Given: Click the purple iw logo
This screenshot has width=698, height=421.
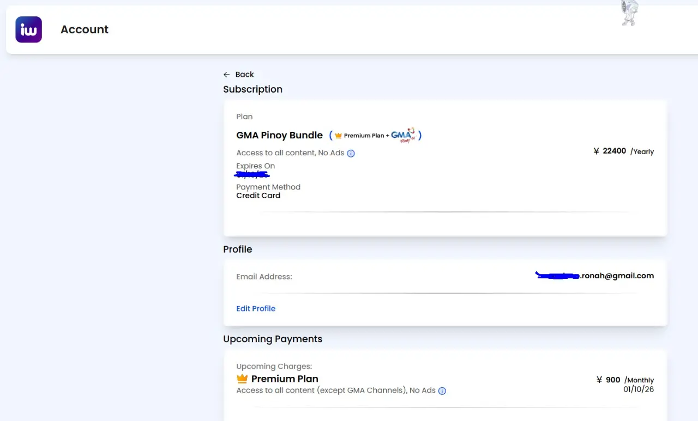Looking at the screenshot, I should pyautogui.click(x=29, y=29).
